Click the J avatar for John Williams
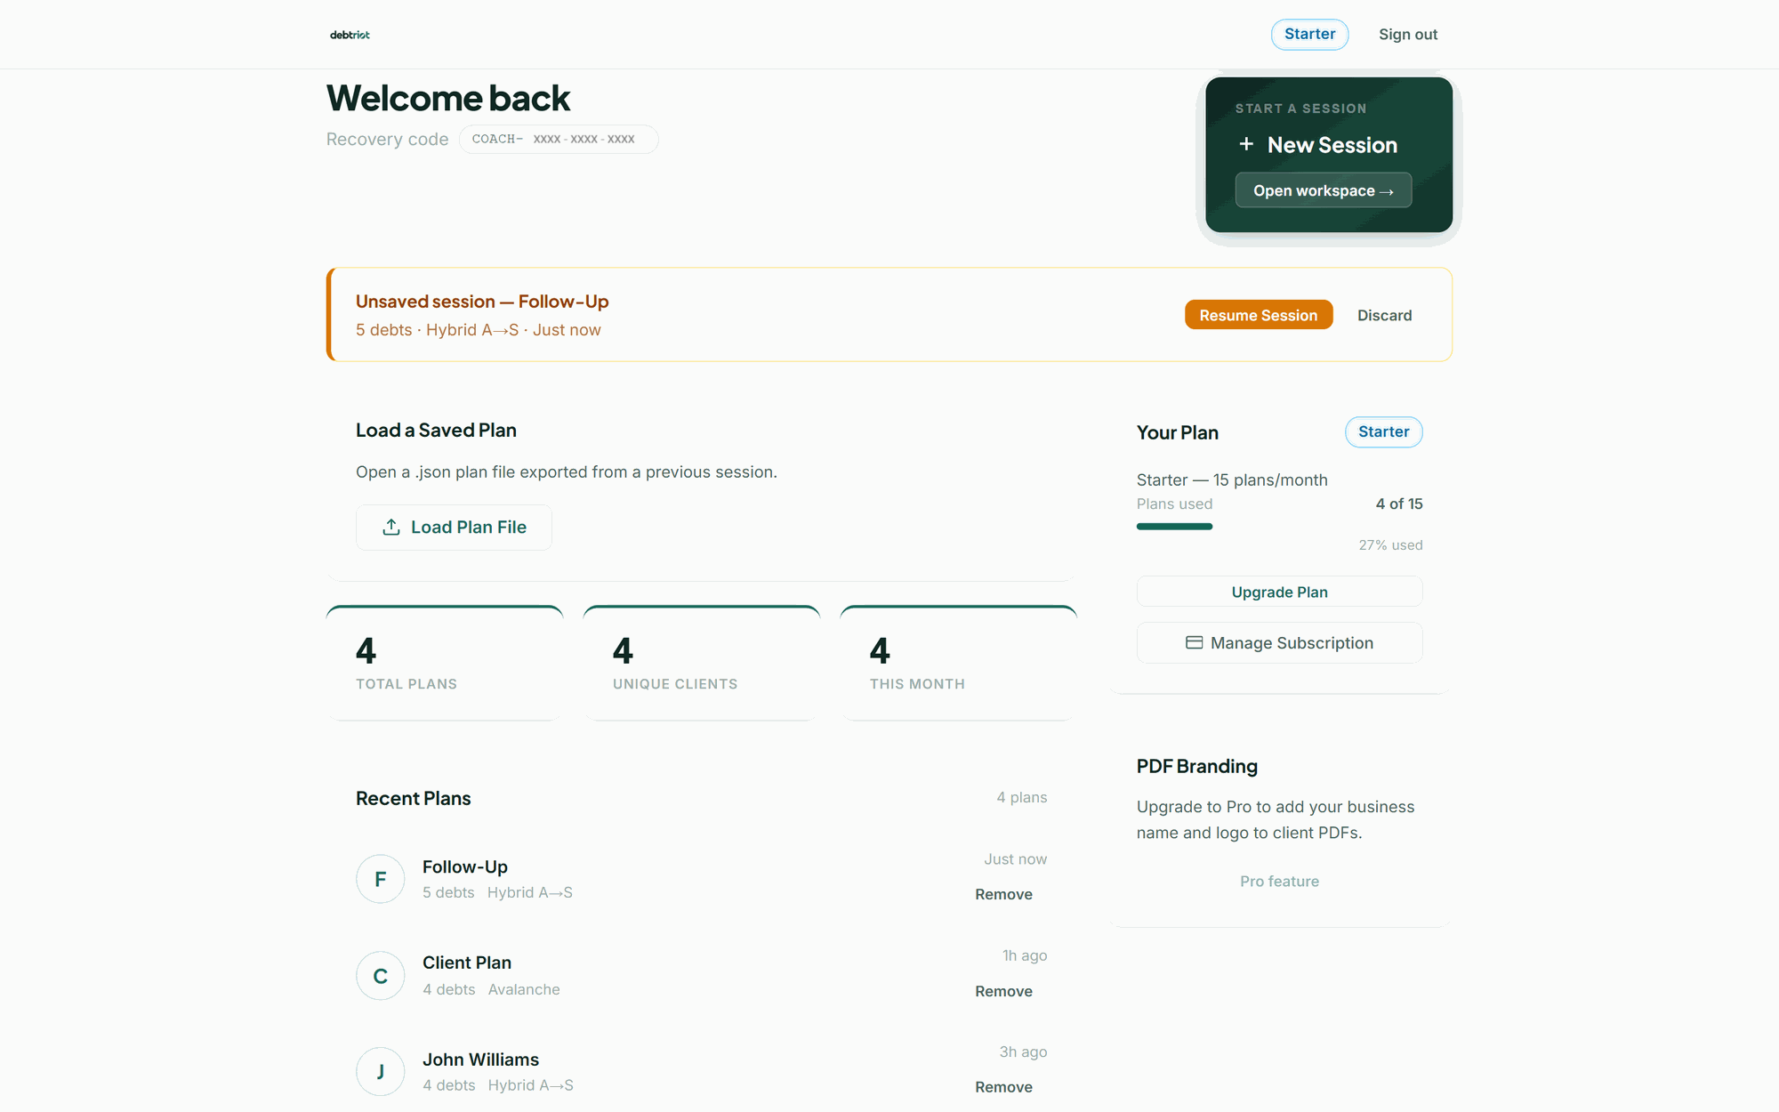The height and width of the screenshot is (1112, 1779). click(x=381, y=1071)
